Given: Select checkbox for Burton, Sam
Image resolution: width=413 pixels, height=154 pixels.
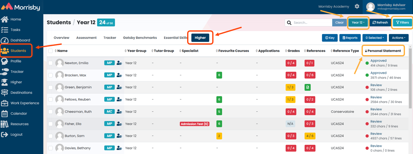Looking at the screenshot, I should tap(51, 136).
